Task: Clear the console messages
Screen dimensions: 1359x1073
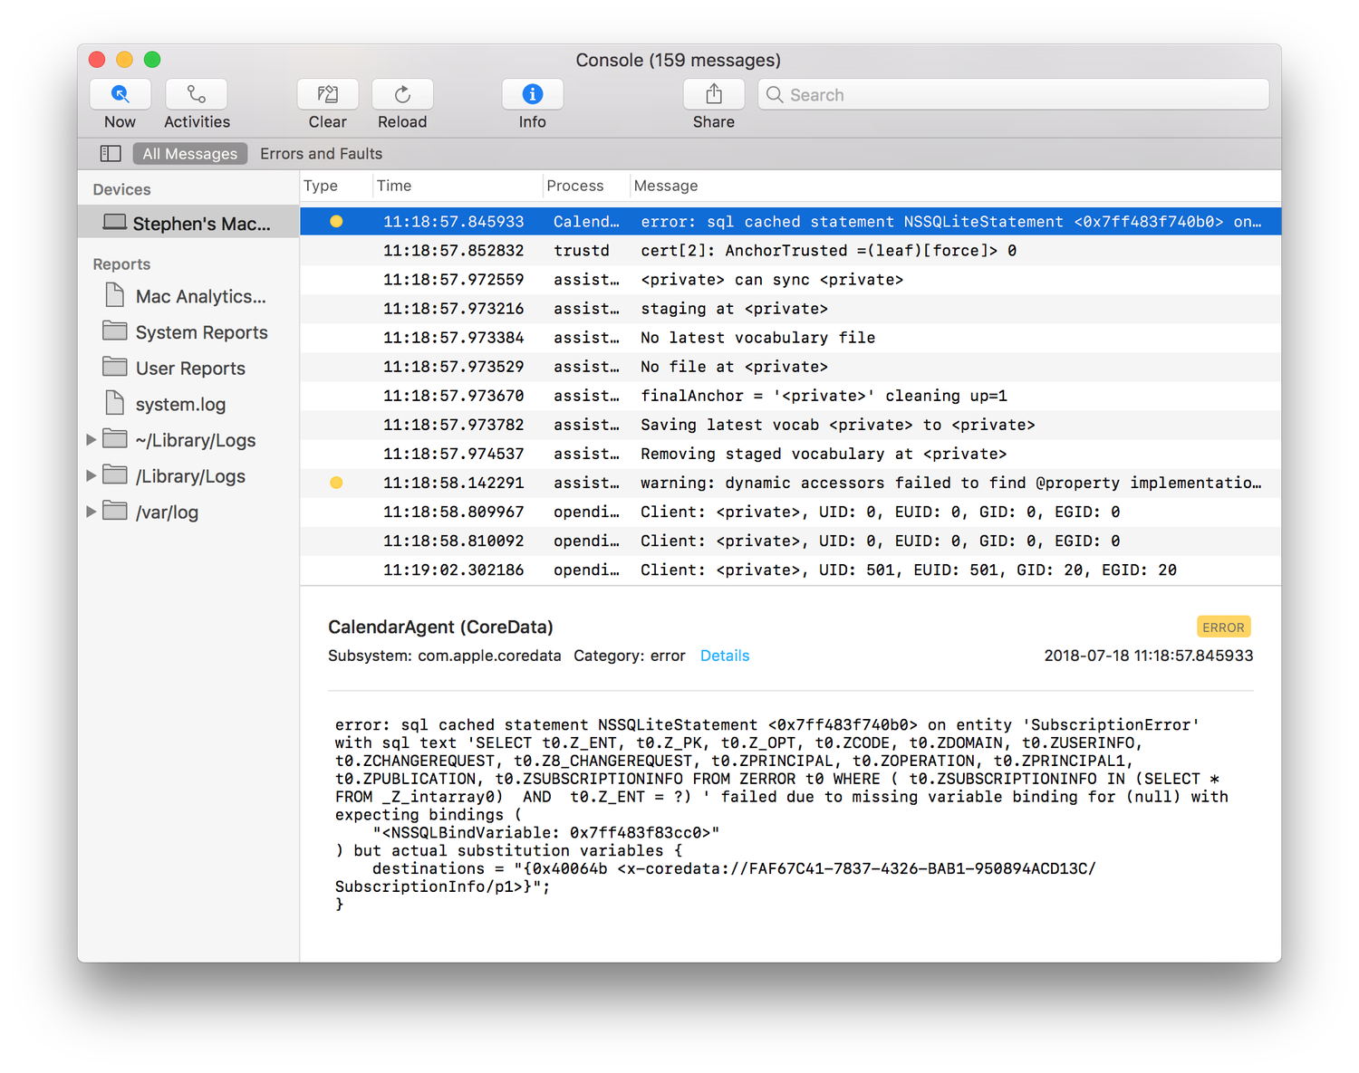Action: click(327, 95)
